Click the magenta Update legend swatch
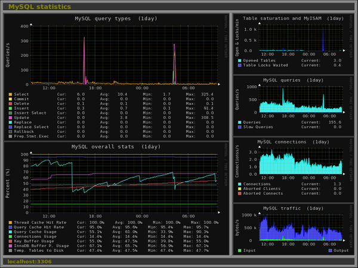The width and height of the screenshot is (358, 268). [x=10, y=118]
